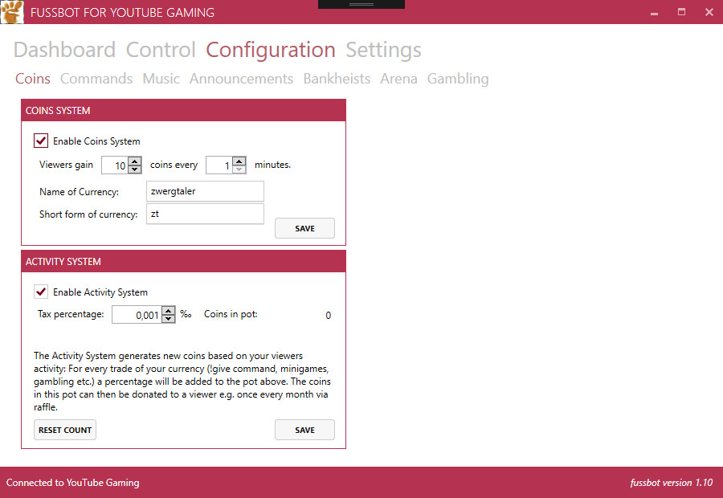Click the Tax percentage field showing 0,001

click(x=137, y=315)
